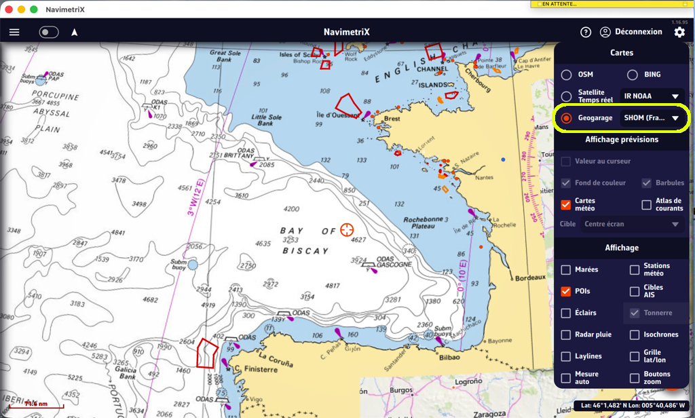This screenshot has height=418, width=695.
Task: Toggle the Barbules checkbox
Action: [x=646, y=183]
